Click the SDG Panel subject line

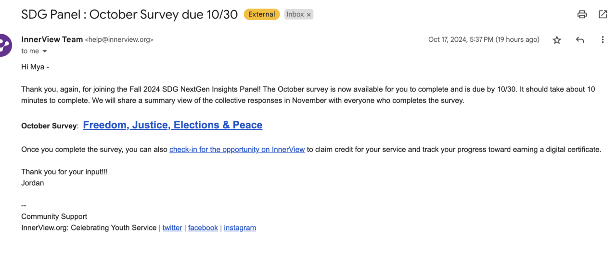coord(129,14)
